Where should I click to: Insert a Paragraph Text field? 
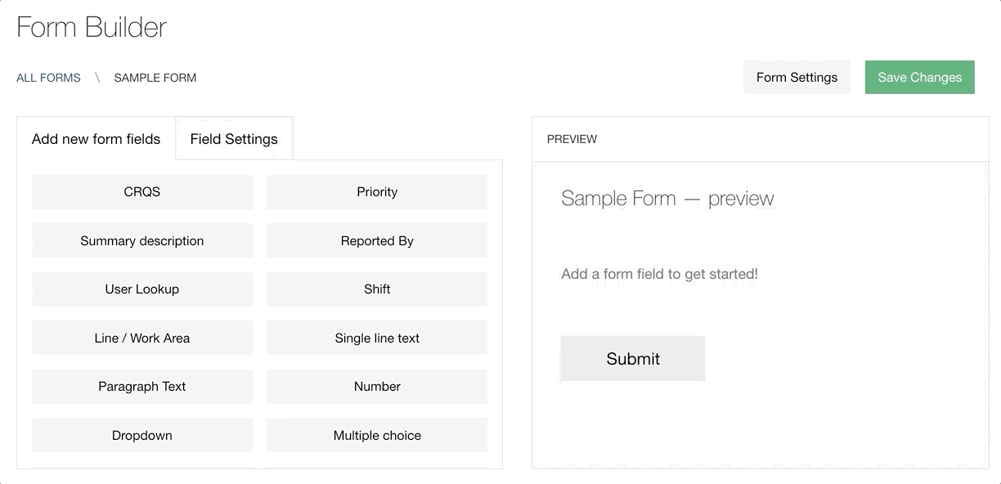click(142, 387)
